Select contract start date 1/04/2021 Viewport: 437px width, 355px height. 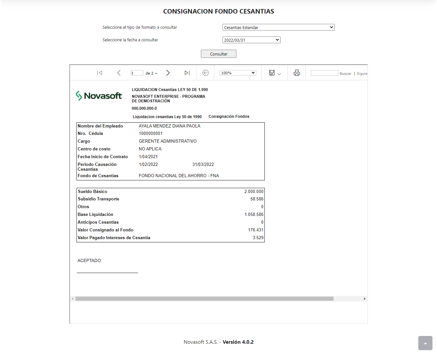(x=148, y=157)
